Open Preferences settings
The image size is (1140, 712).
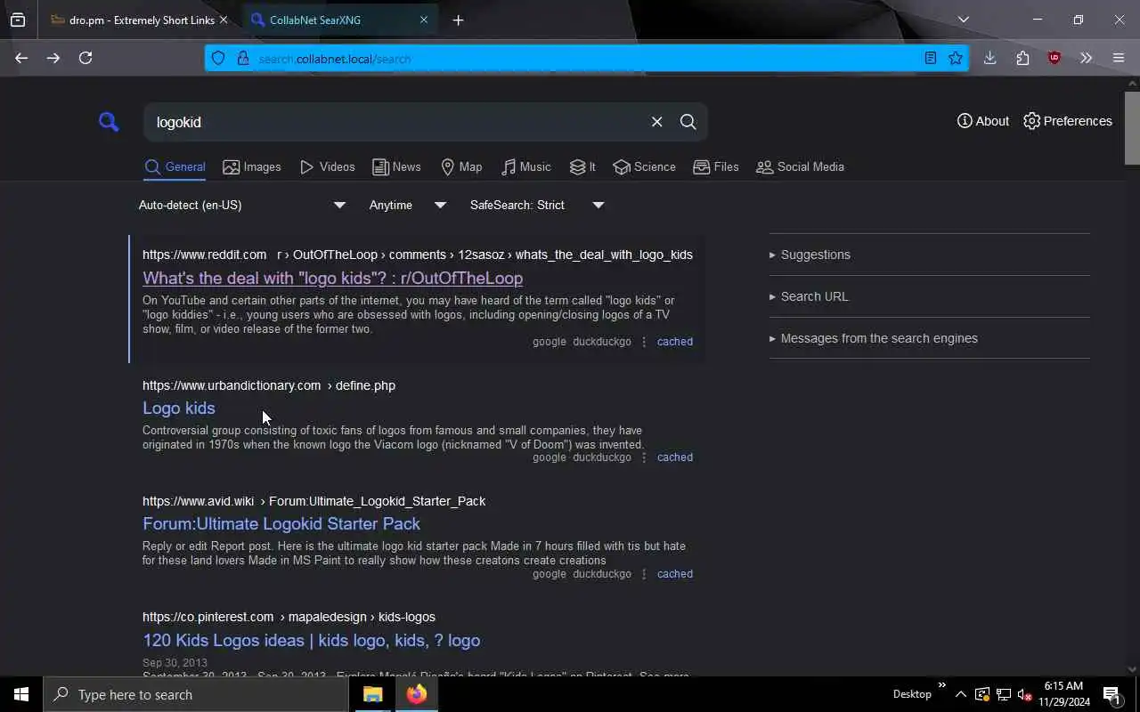(x=1068, y=121)
